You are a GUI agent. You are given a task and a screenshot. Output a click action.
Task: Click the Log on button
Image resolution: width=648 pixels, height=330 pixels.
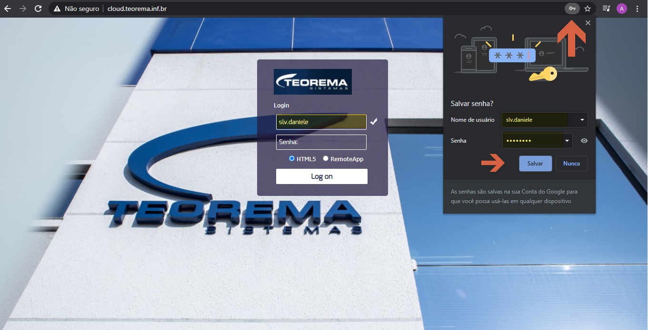click(322, 176)
